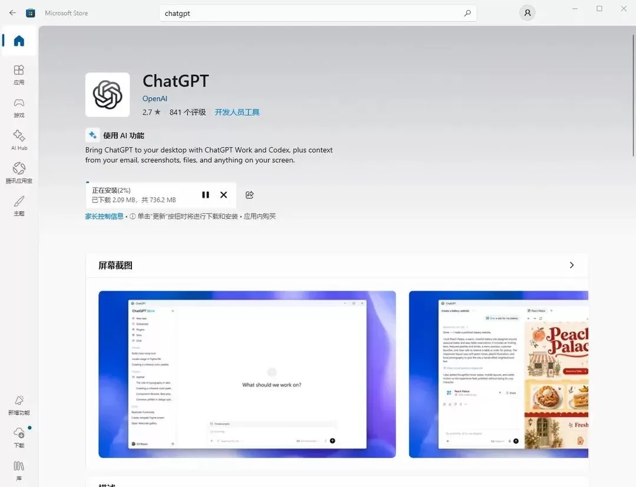Open the Home sidebar page
The height and width of the screenshot is (487, 636).
coord(19,41)
